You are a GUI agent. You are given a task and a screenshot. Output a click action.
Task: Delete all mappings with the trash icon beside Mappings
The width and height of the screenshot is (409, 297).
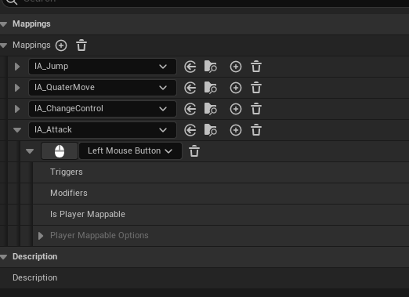[x=81, y=45]
